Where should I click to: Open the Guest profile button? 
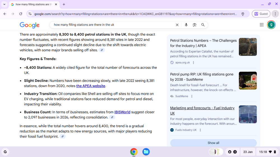coord(261,14)
